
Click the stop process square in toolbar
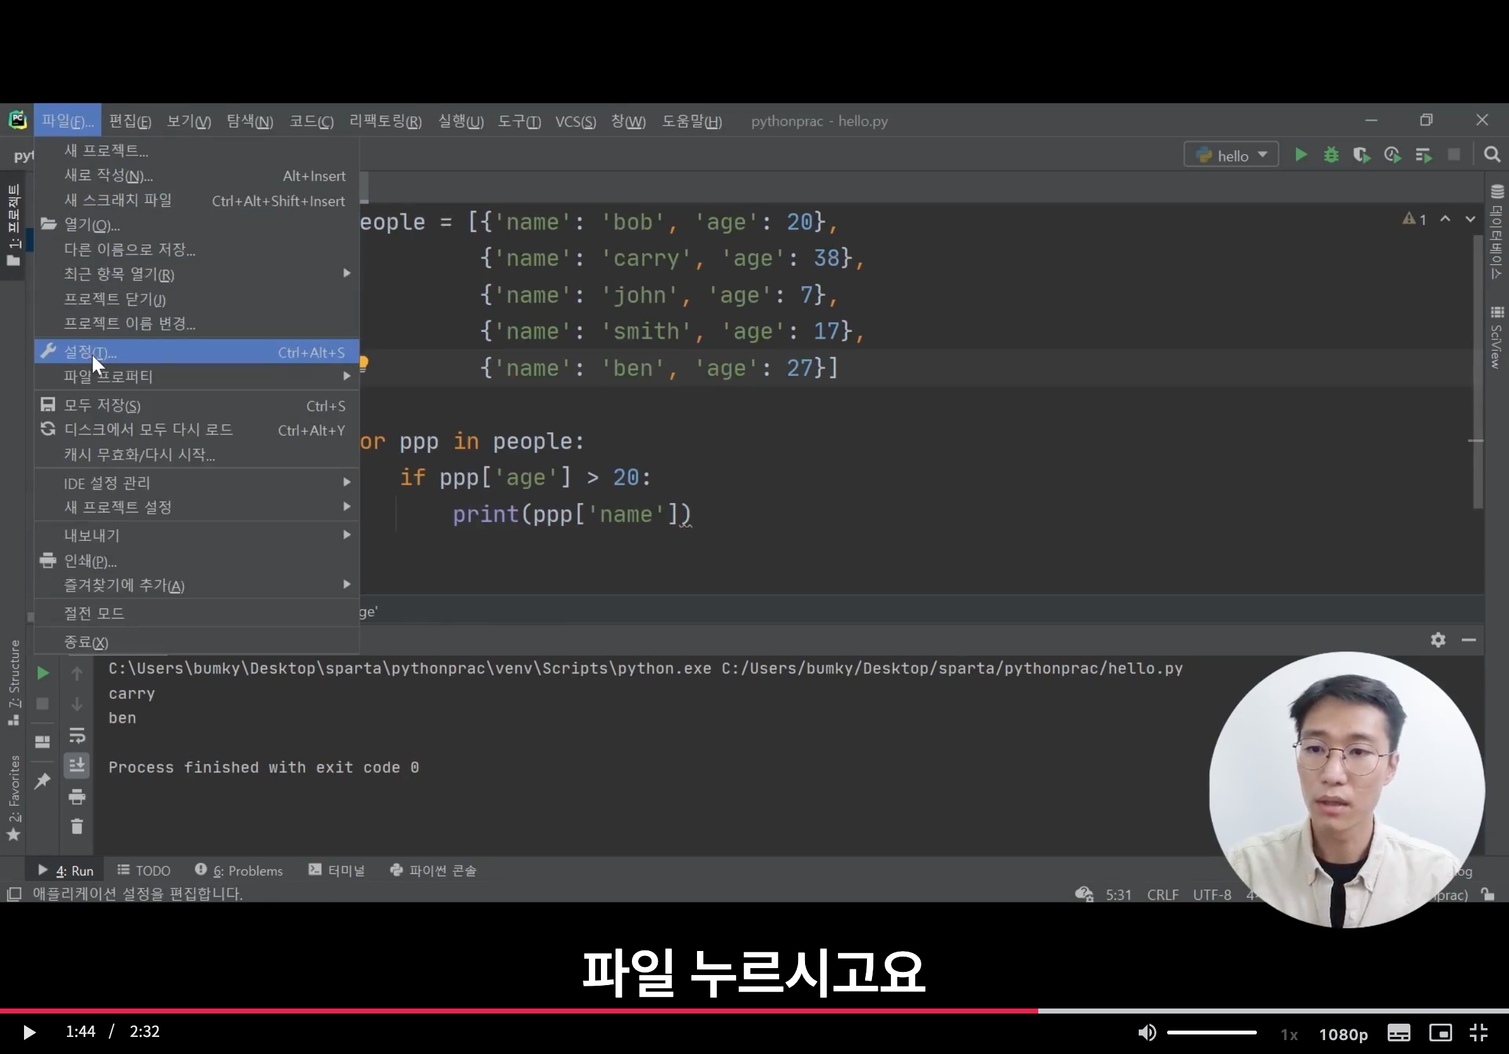click(1454, 155)
